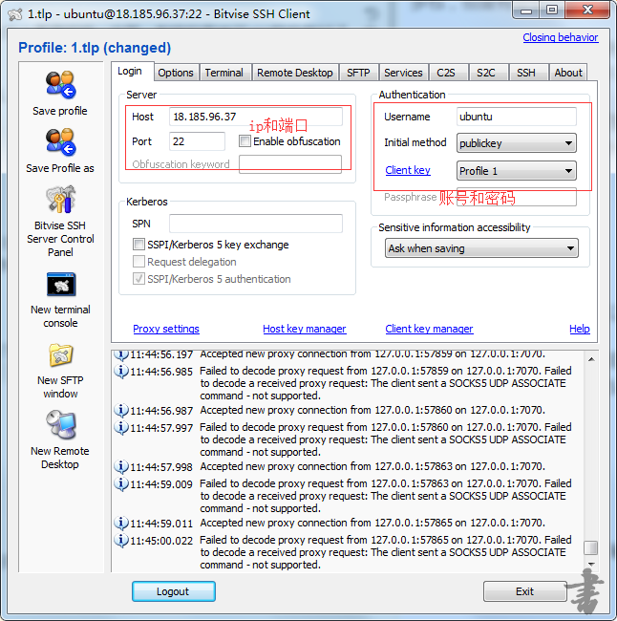Maximize the Bitvise window
The image size is (617, 621).
point(552,11)
